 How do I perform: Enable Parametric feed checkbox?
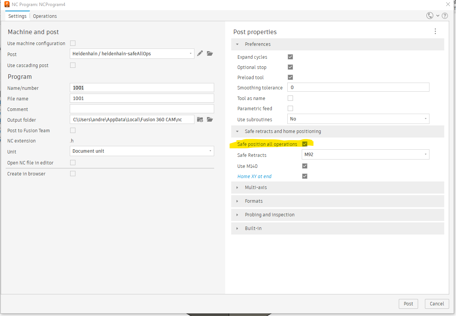pyautogui.click(x=290, y=108)
